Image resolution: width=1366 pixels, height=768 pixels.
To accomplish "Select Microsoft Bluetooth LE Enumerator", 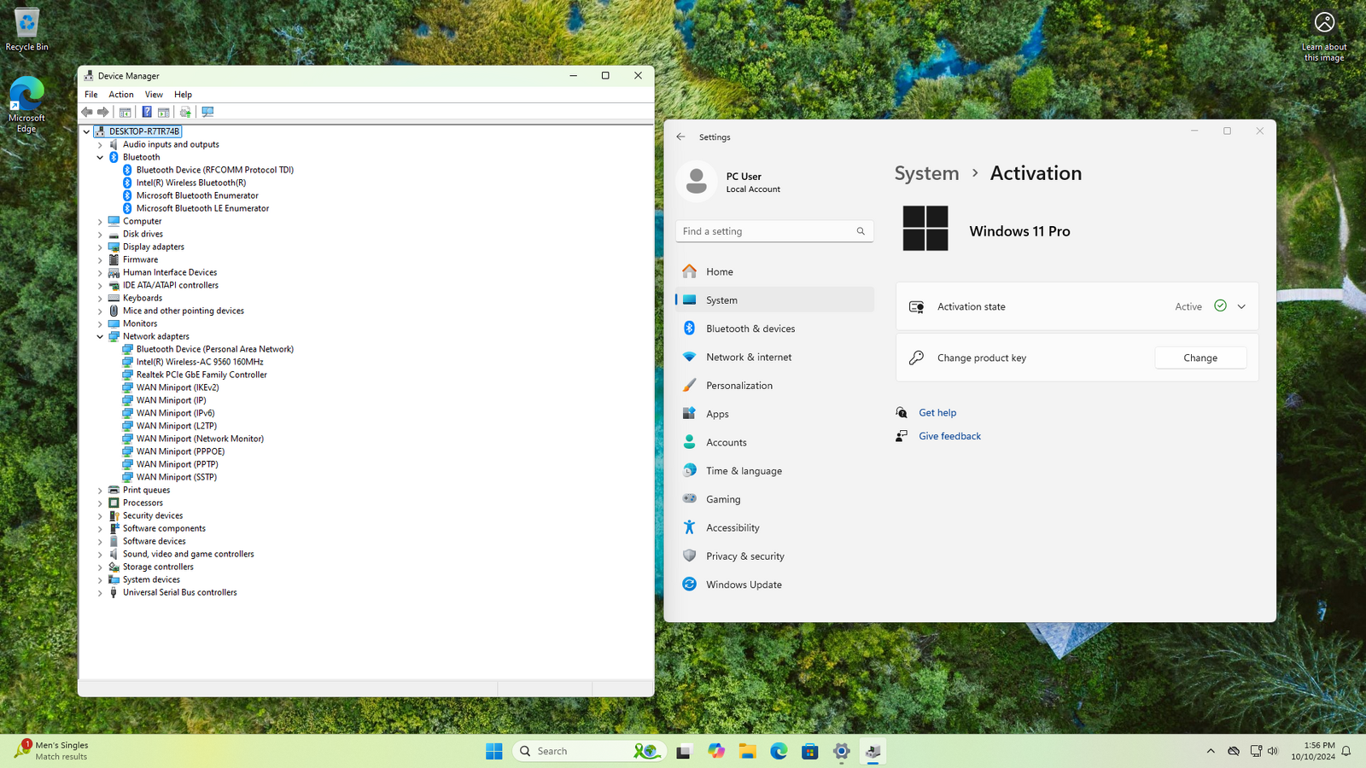I will [202, 208].
